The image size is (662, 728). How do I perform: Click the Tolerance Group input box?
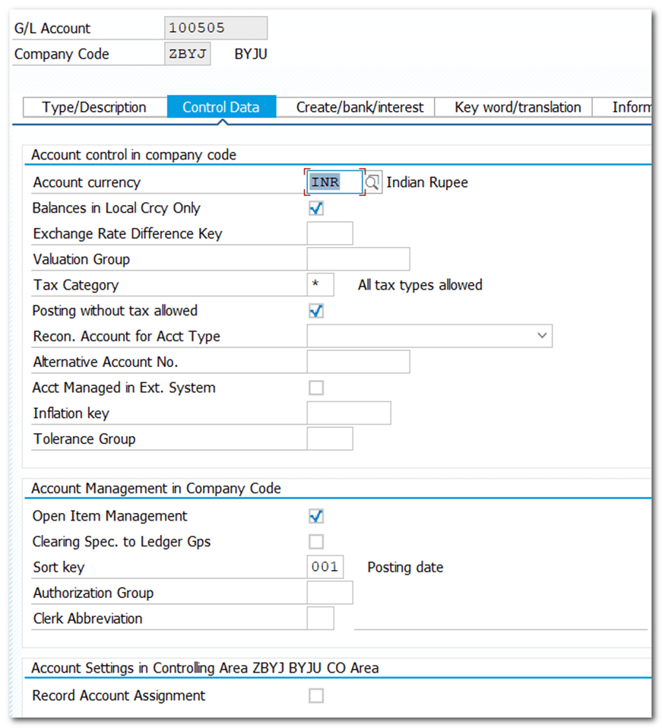[330, 439]
